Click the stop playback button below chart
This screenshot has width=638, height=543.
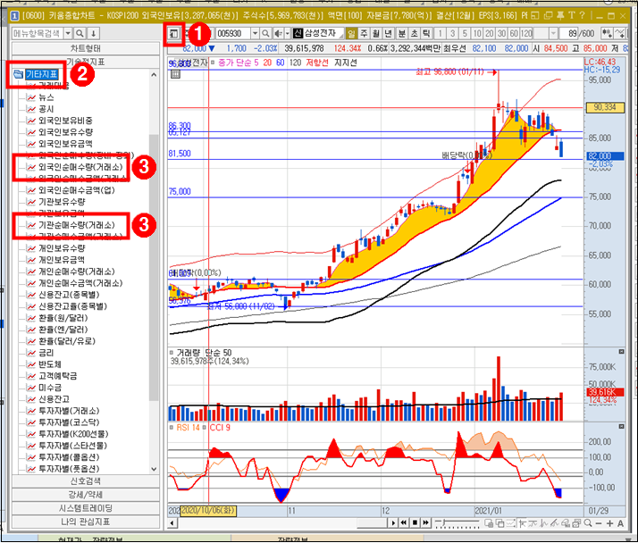point(415,523)
